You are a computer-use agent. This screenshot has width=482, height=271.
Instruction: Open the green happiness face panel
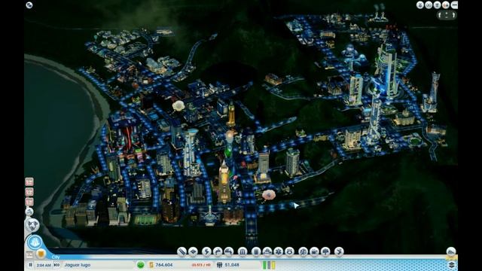pyautogui.click(x=141, y=265)
